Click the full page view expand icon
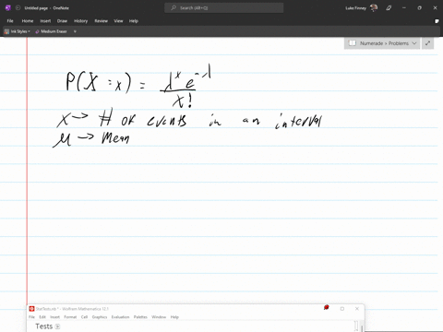The height and width of the screenshot is (332, 443). [x=427, y=43]
